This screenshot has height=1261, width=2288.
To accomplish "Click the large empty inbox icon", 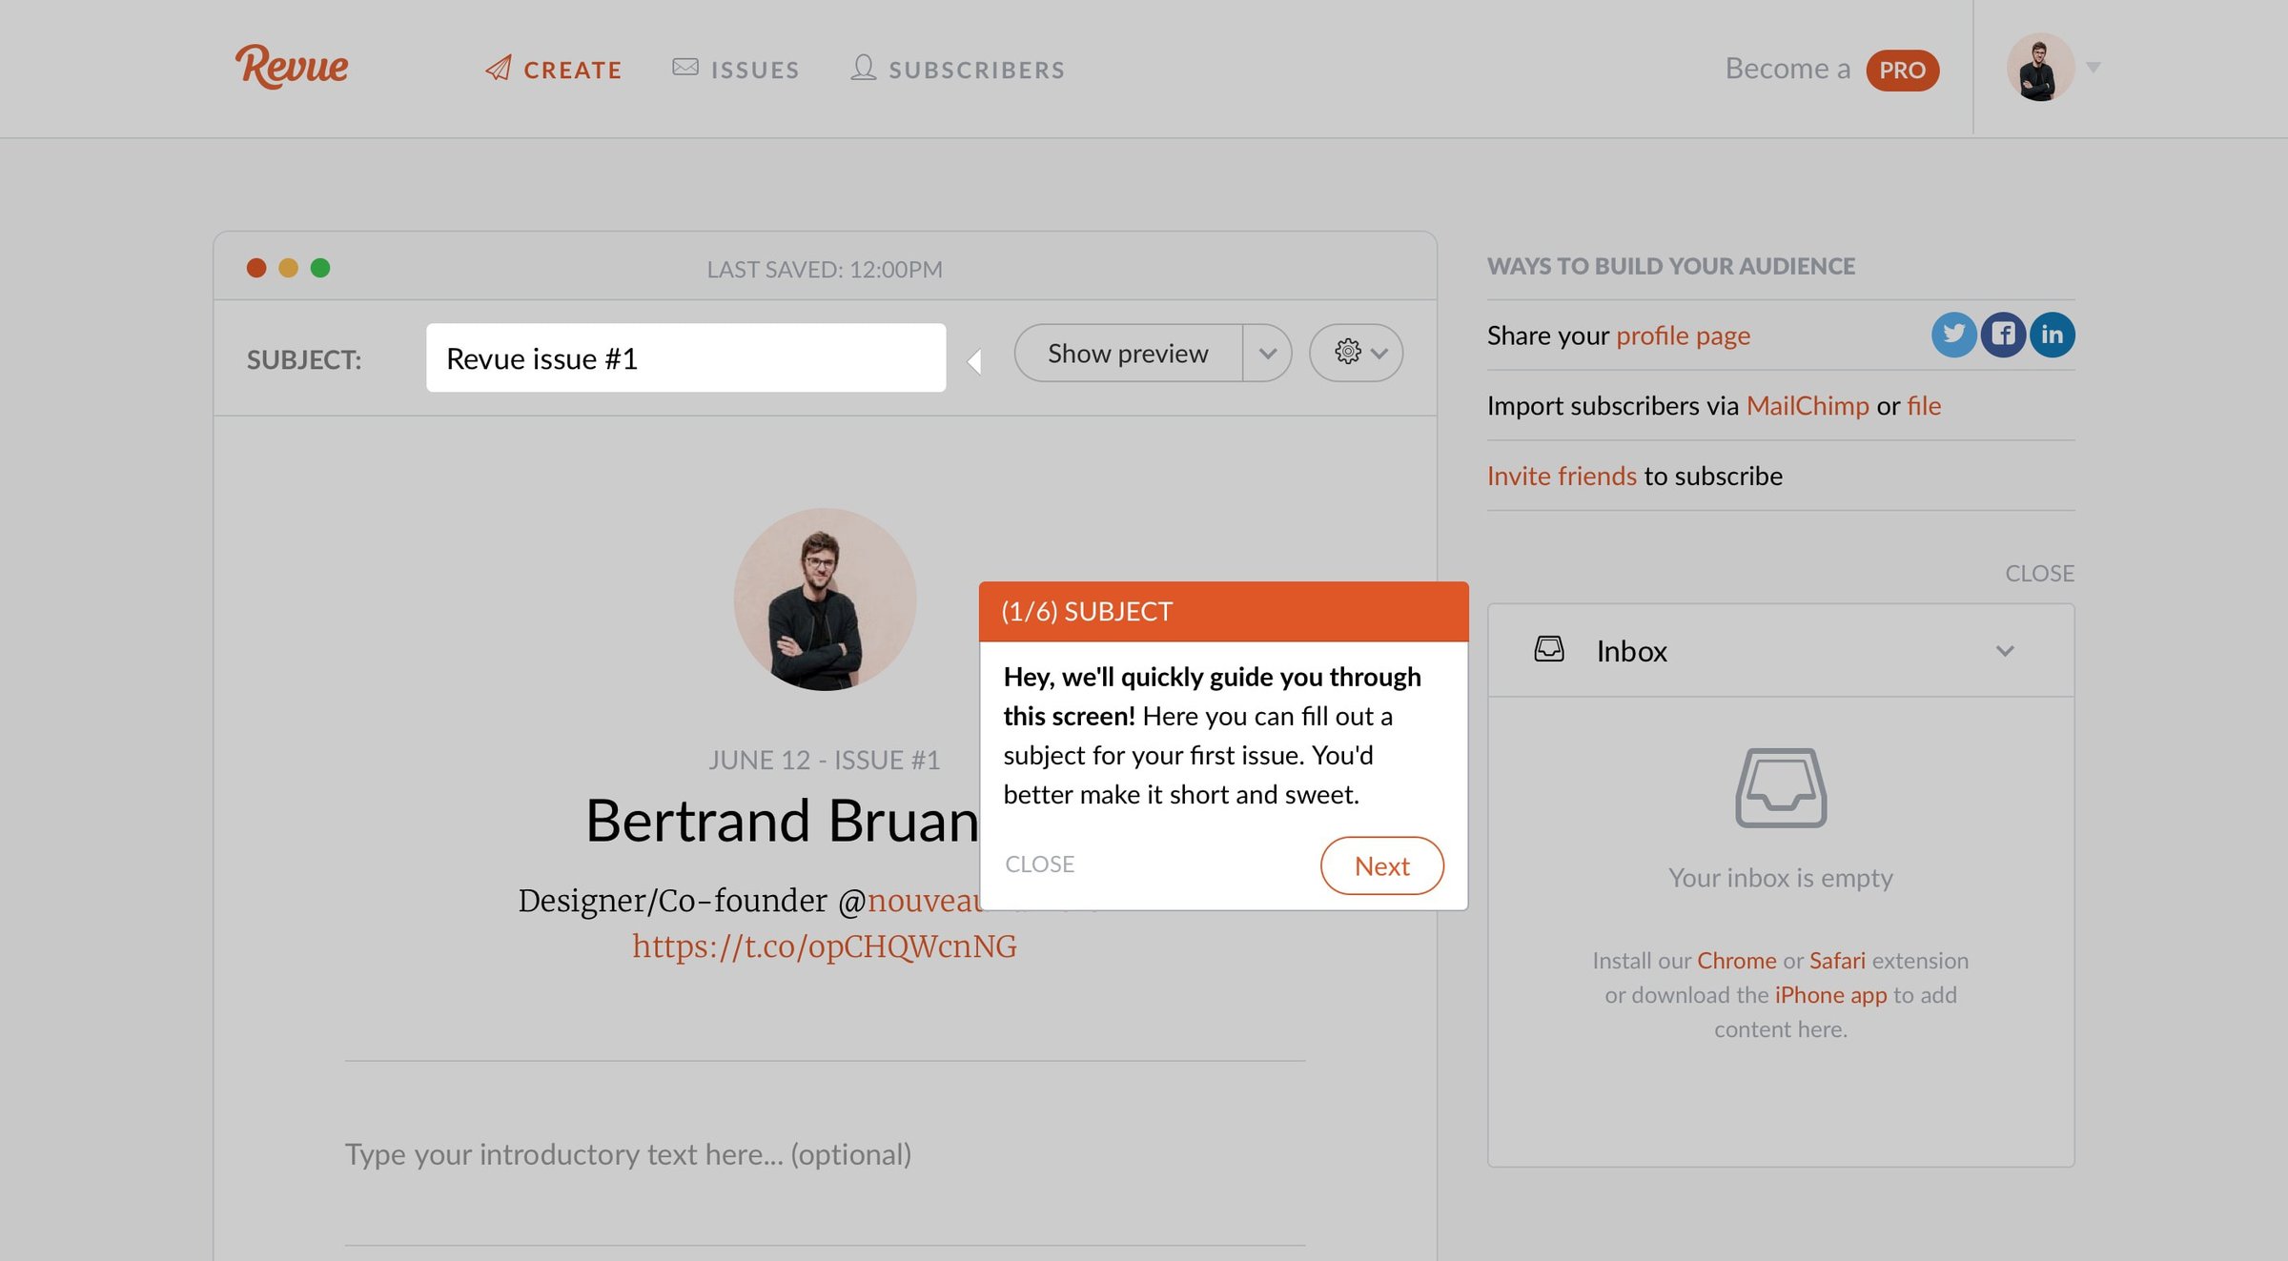I will pyautogui.click(x=1780, y=787).
